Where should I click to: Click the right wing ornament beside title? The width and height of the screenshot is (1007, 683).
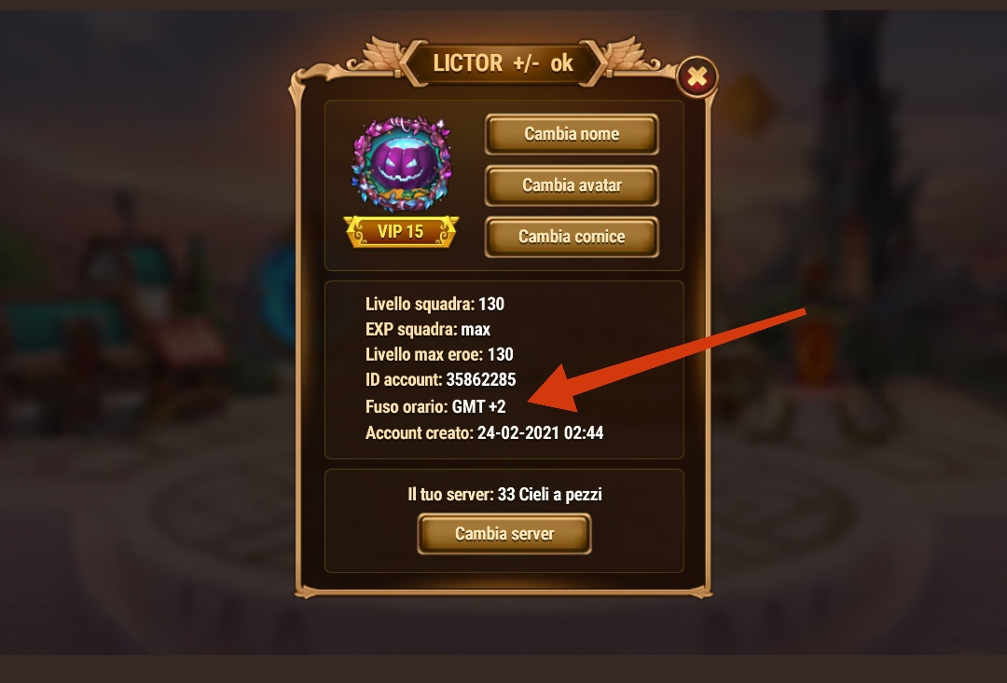click(630, 57)
